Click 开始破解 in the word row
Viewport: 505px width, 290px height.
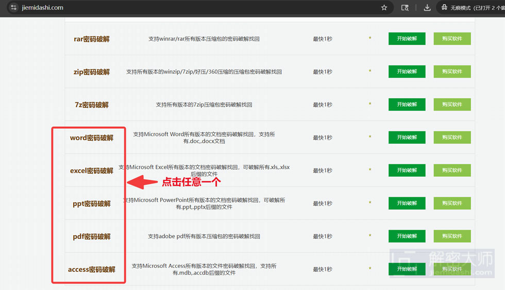point(407,138)
